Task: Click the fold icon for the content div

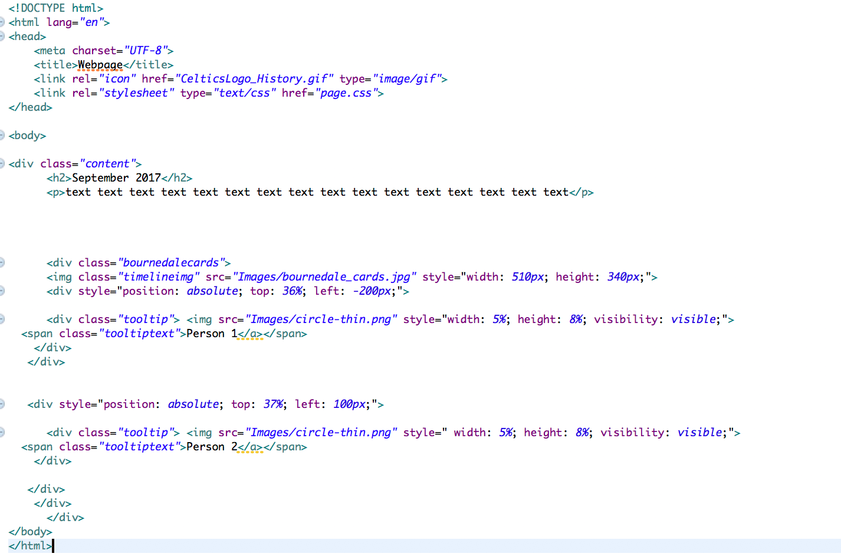Action: (2, 163)
